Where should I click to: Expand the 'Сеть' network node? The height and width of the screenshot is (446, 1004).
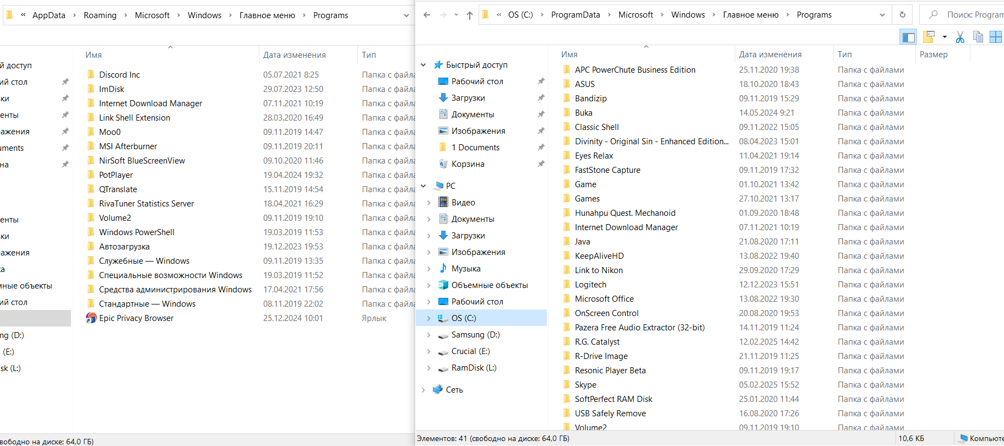(x=423, y=390)
